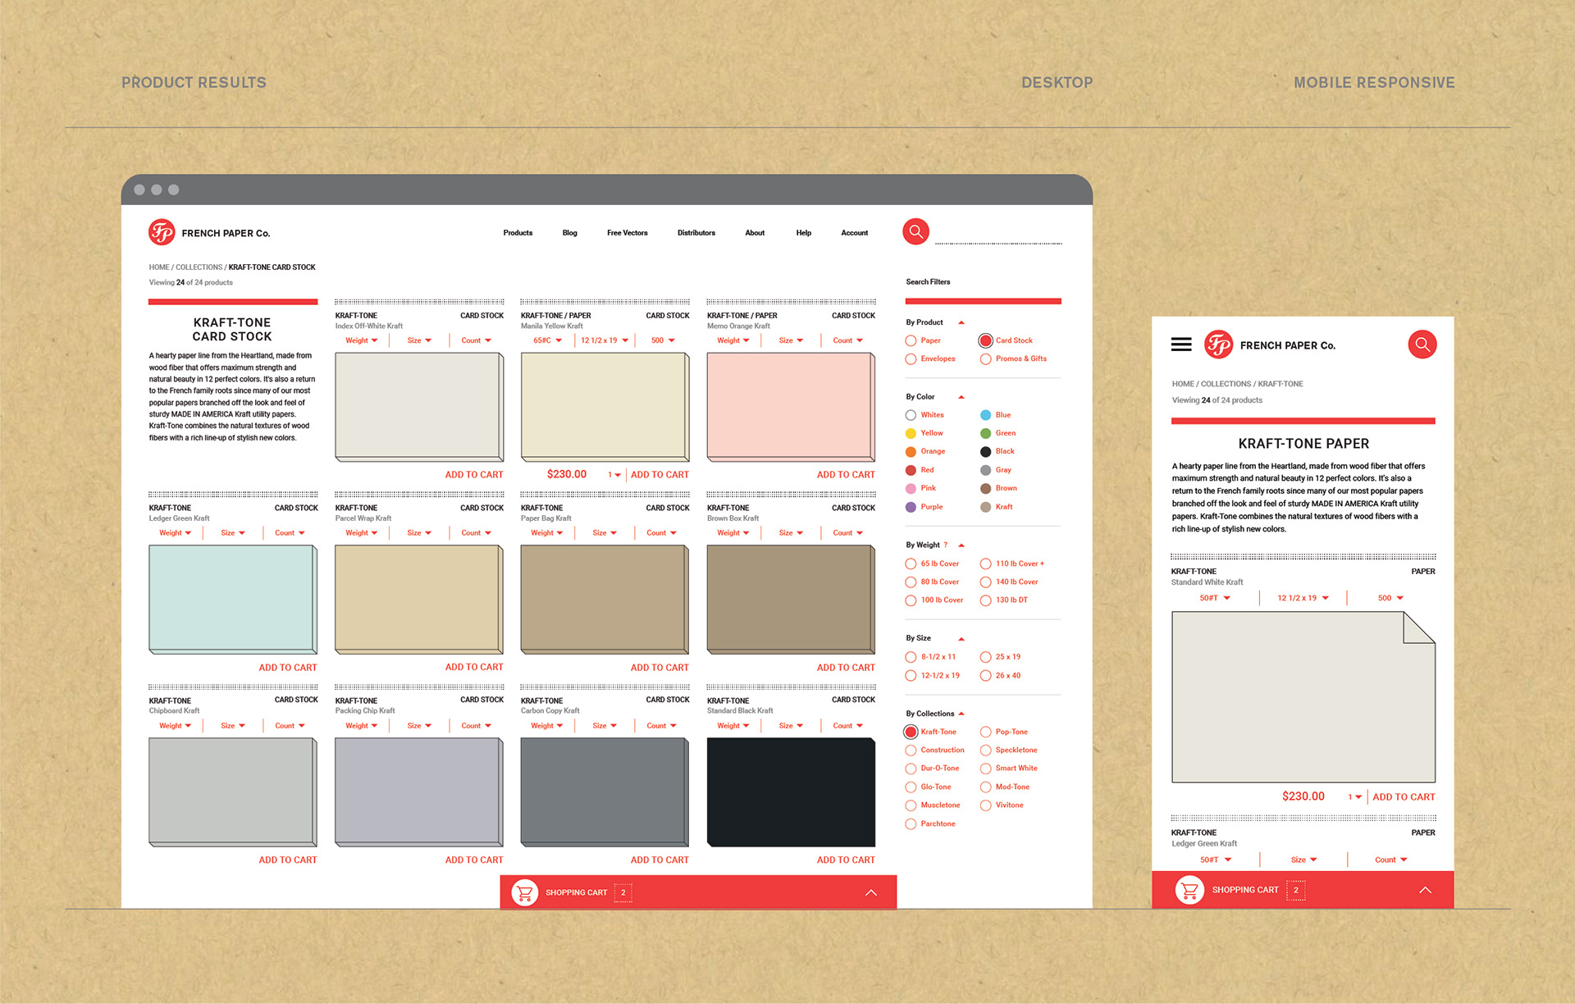Add Standard Black Kraft to cart
The height and width of the screenshot is (1004, 1575).
point(846,860)
